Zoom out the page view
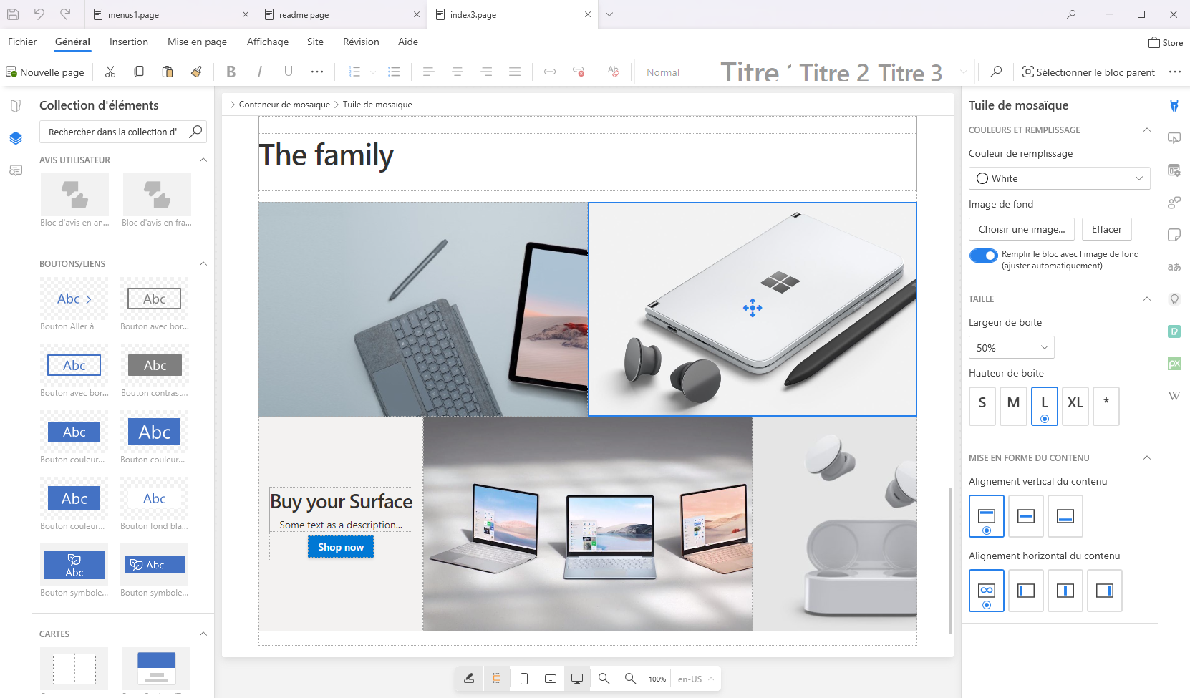 coord(604,679)
